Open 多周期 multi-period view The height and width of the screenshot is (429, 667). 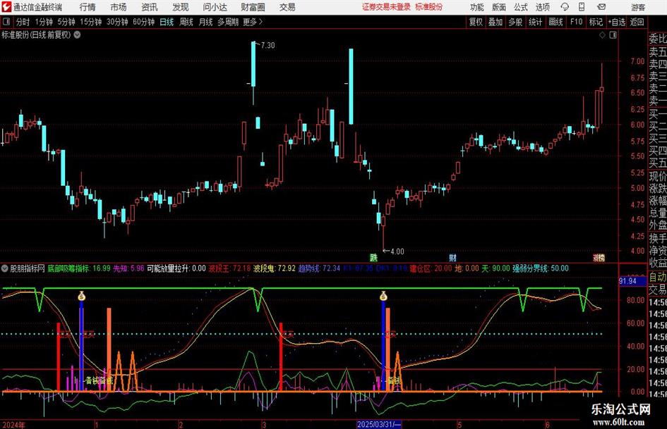click(228, 22)
